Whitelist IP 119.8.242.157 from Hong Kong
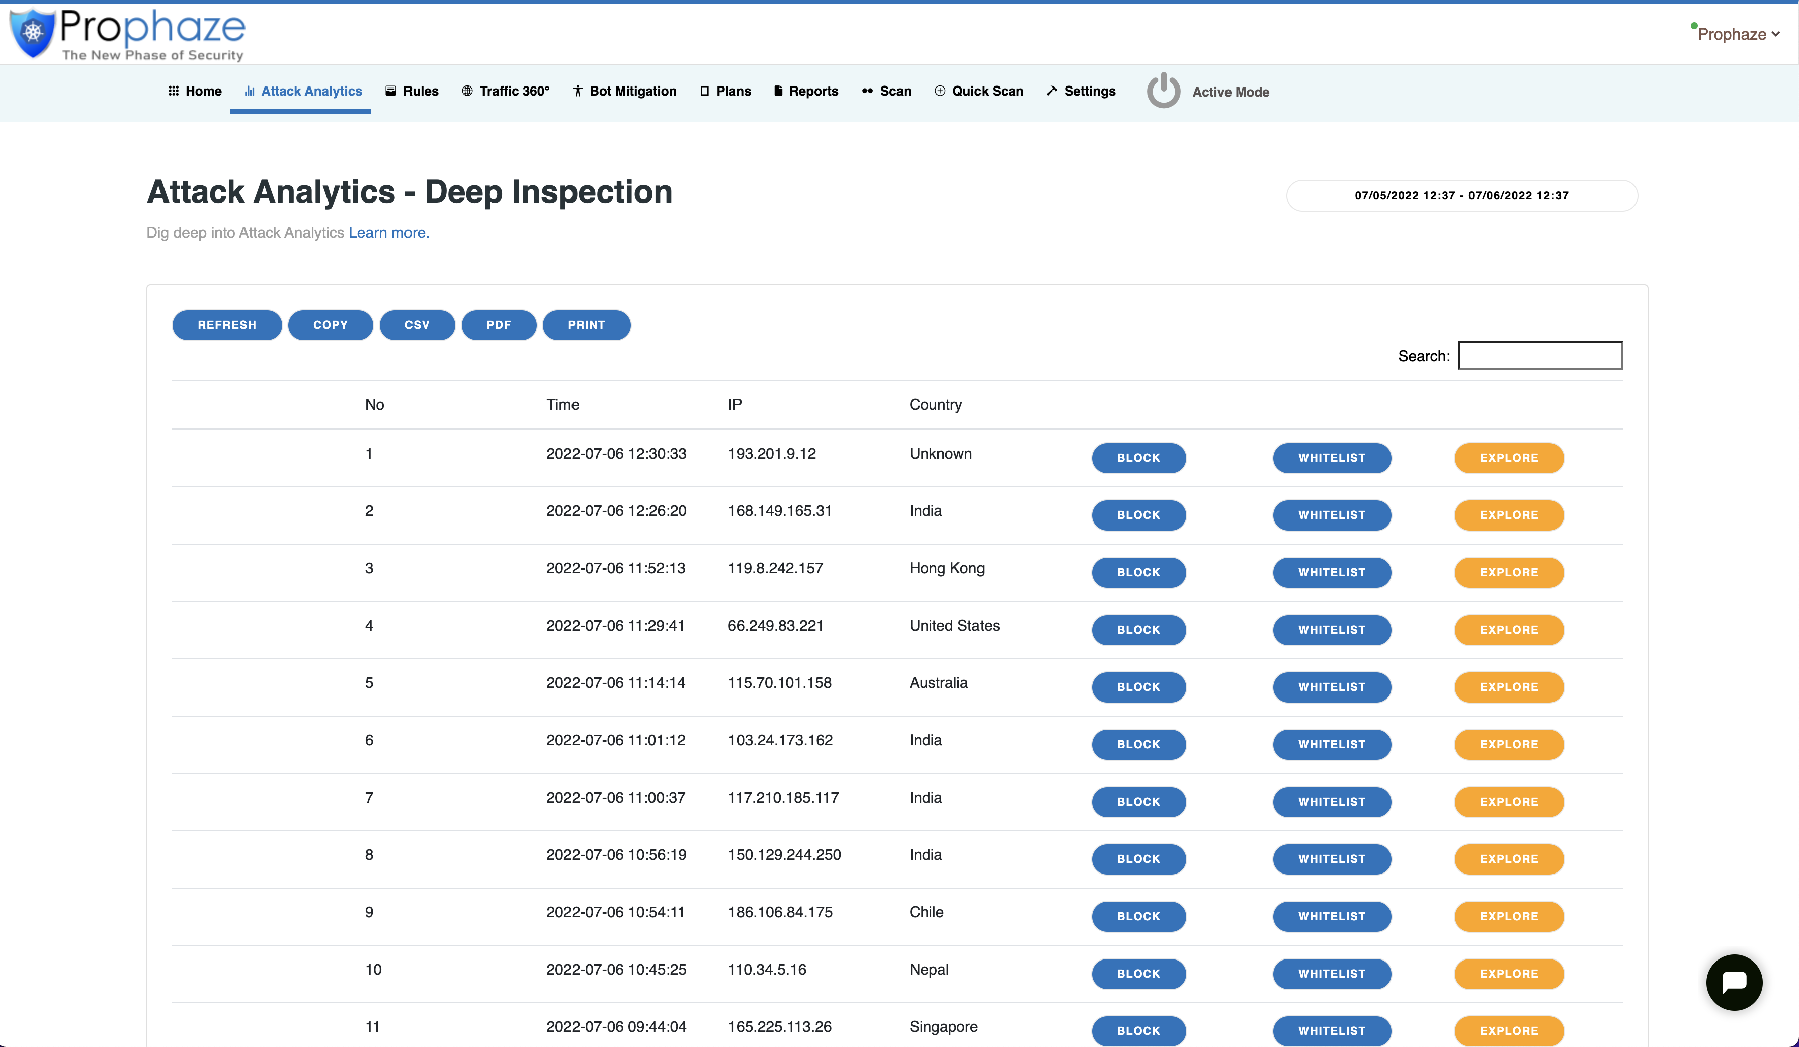Viewport: 1799px width, 1047px height. (1332, 572)
